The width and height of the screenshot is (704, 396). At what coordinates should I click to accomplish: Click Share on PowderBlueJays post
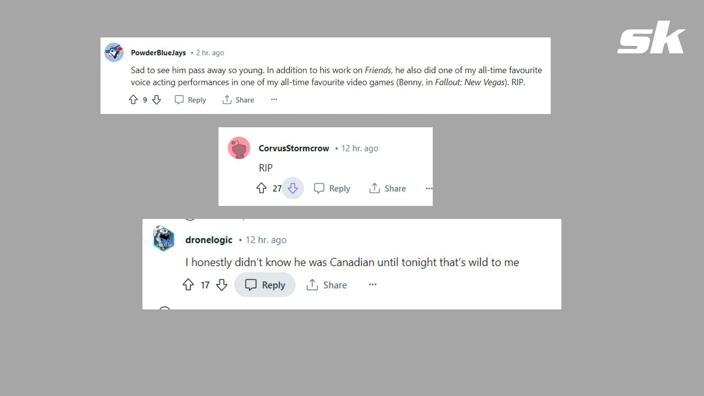tap(239, 100)
